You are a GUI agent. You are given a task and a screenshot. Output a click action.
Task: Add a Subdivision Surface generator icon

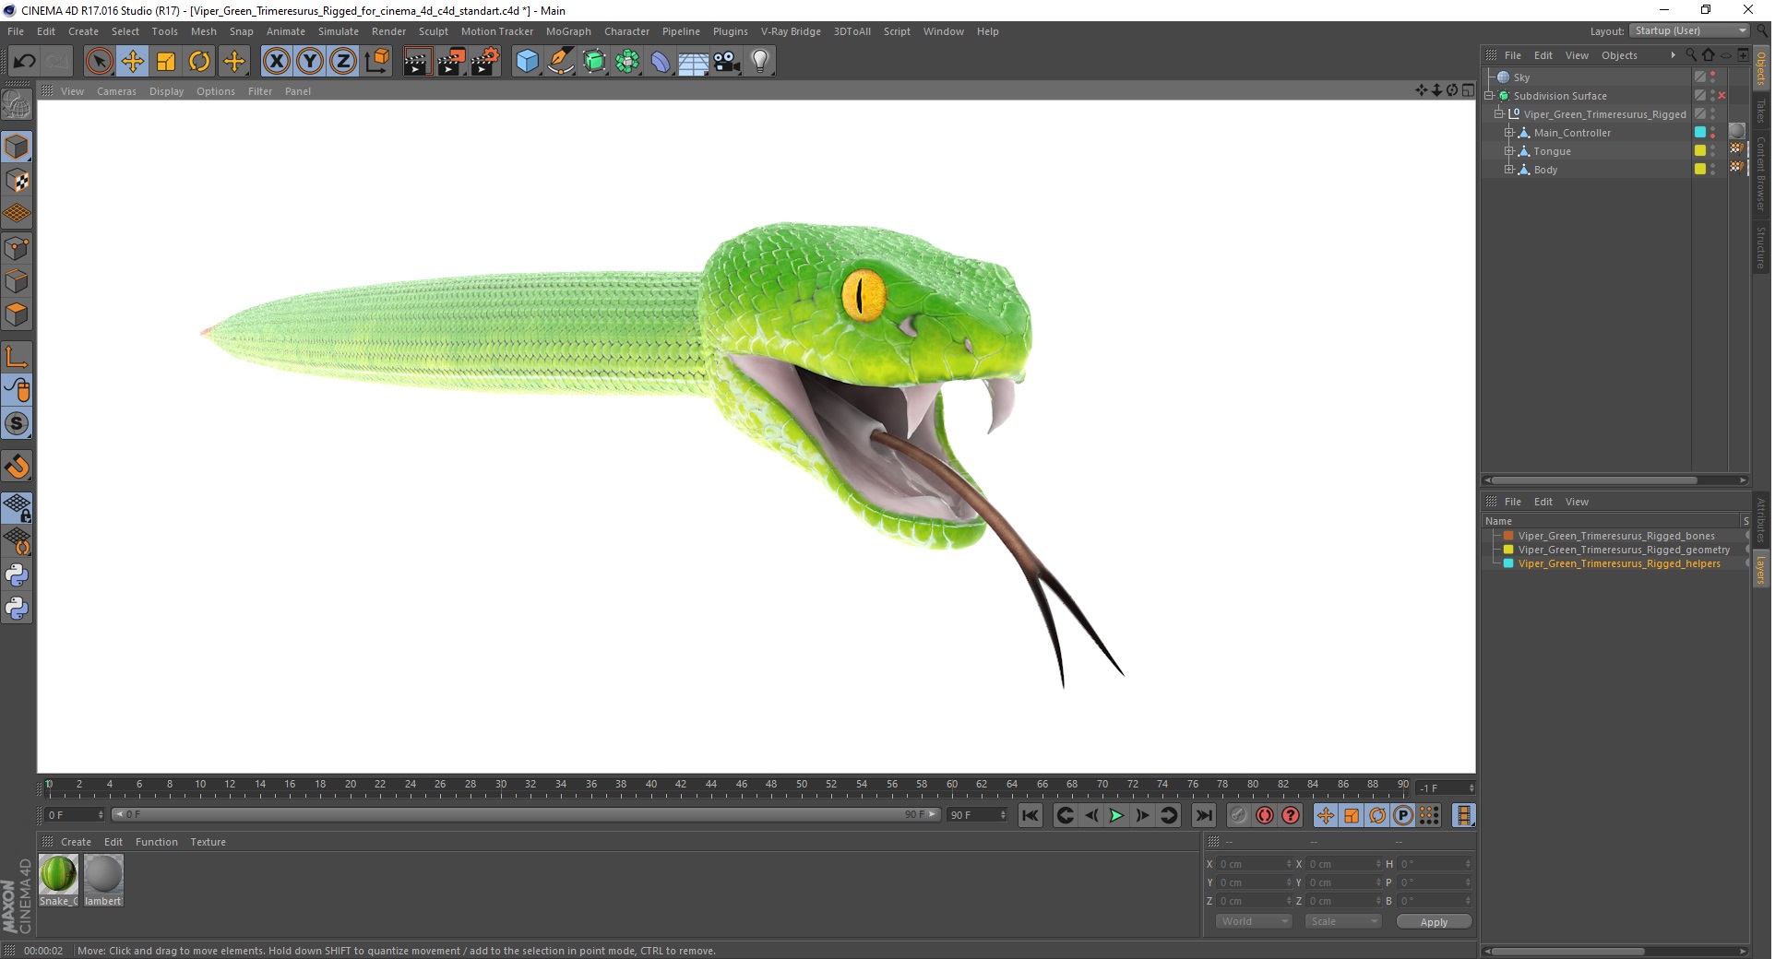click(595, 62)
